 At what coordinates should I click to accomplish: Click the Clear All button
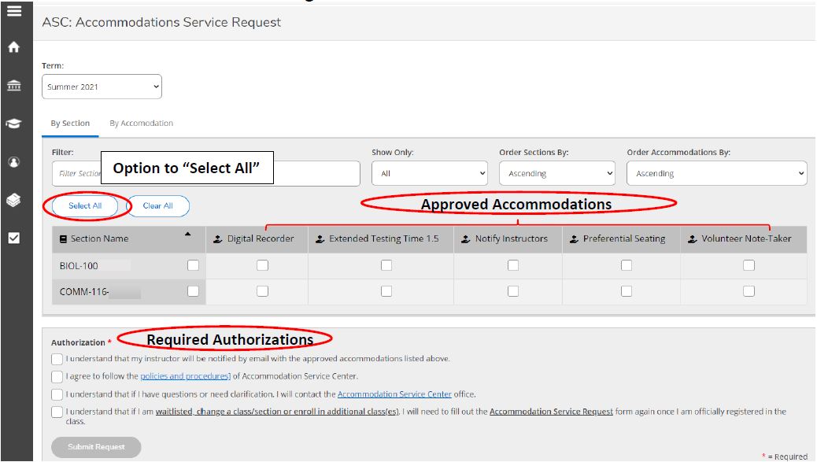[x=157, y=206]
